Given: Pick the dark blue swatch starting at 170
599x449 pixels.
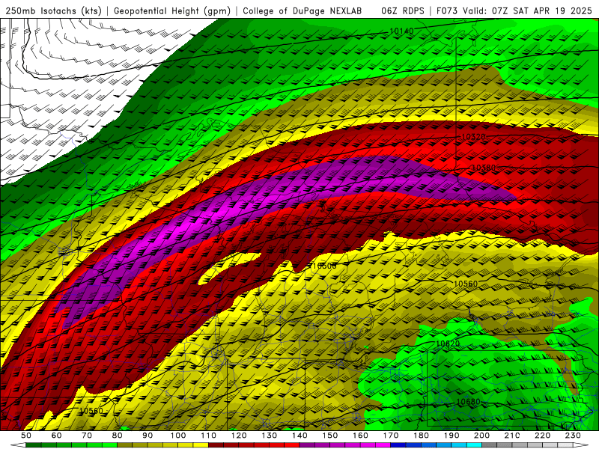Looking at the screenshot, I should click(398, 445).
